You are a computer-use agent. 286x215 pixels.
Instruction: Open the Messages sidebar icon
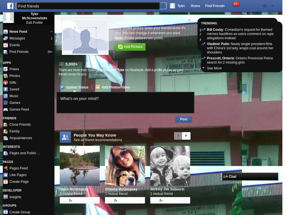(x=6, y=38)
